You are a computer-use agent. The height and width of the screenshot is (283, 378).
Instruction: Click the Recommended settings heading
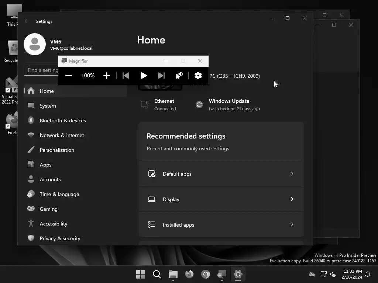[186, 136]
